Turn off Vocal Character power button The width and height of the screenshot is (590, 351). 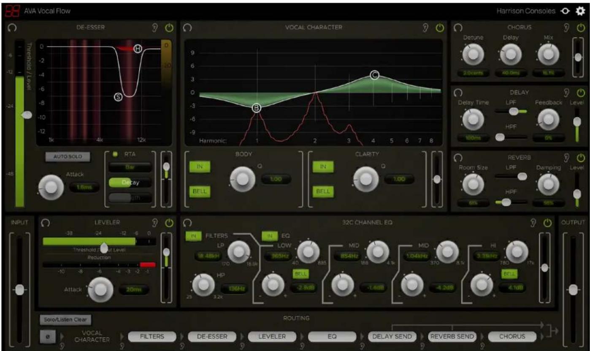(440, 28)
